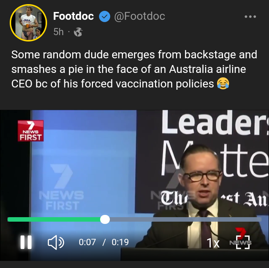This screenshot has height=268, width=269.
Task: Enter fullscreen with the bracket icon
Action: pos(243,242)
